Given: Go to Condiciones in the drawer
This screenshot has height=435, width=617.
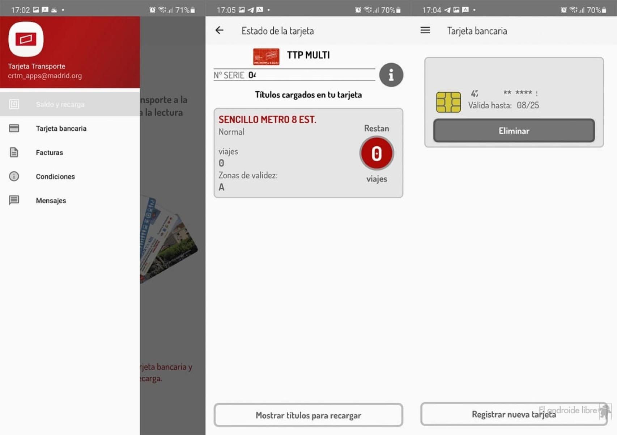Looking at the screenshot, I should [x=55, y=177].
